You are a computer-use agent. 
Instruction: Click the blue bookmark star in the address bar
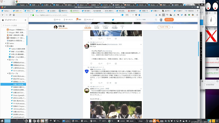(139, 15)
